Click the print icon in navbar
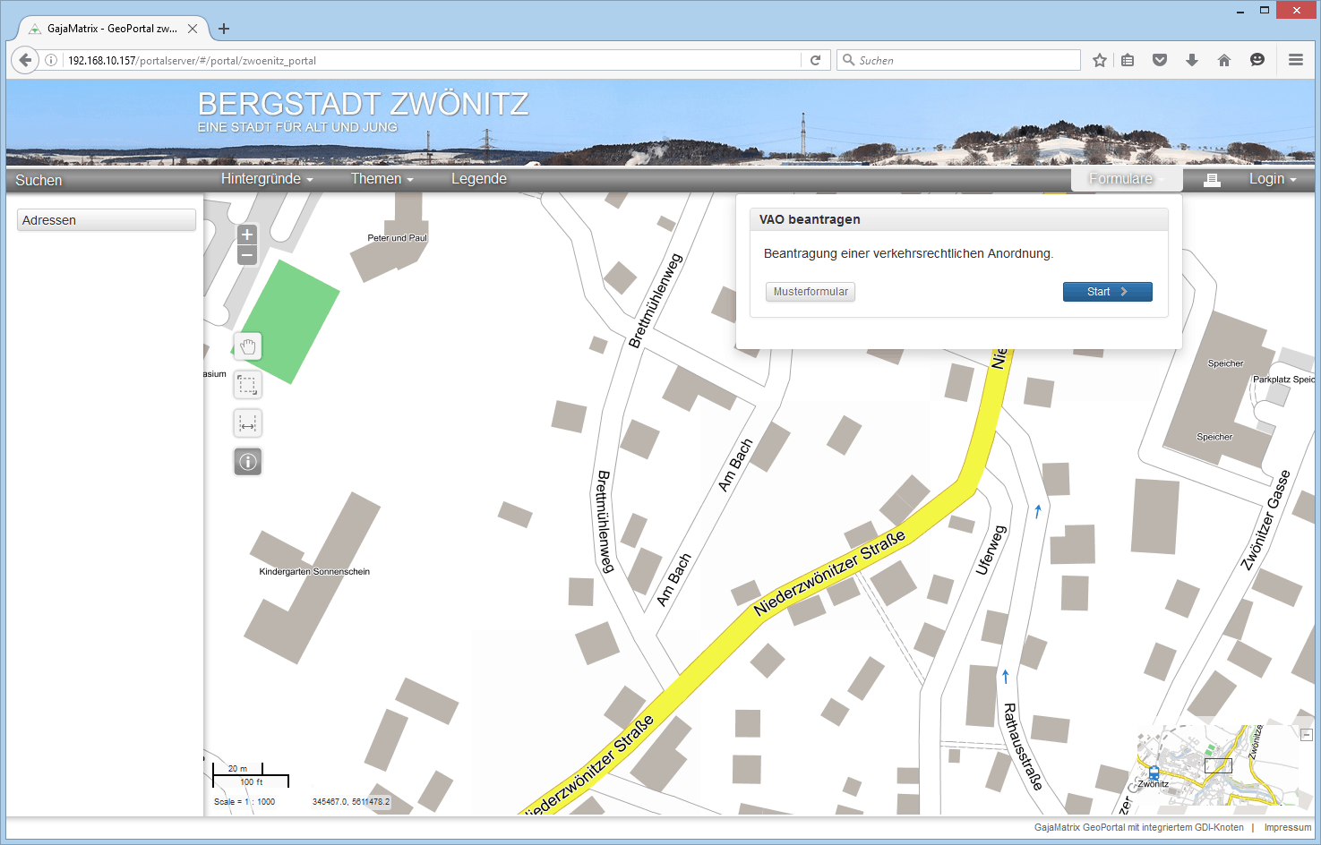This screenshot has height=845, width=1321. (1212, 179)
